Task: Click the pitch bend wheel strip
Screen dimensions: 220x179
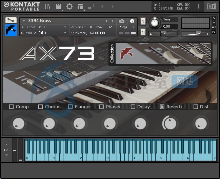Action: 15,150
